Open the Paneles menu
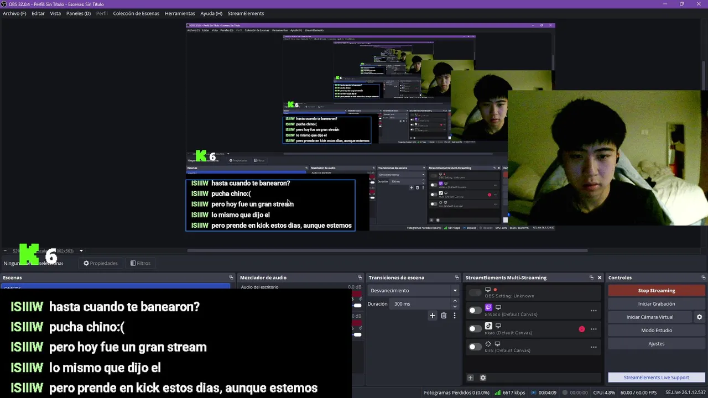 click(x=79, y=13)
